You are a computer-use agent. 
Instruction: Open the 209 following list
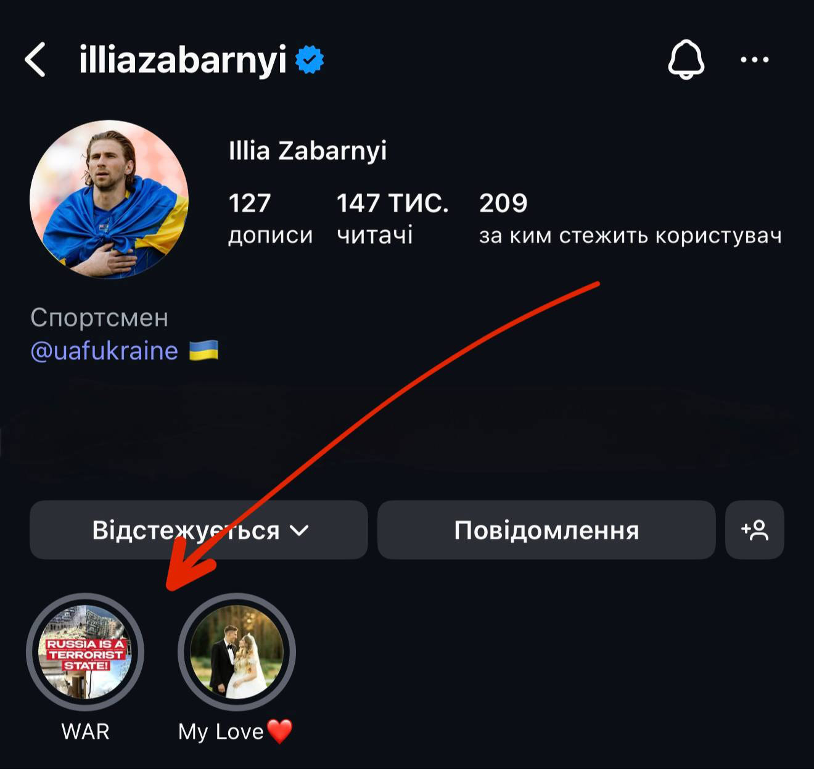[x=630, y=218]
